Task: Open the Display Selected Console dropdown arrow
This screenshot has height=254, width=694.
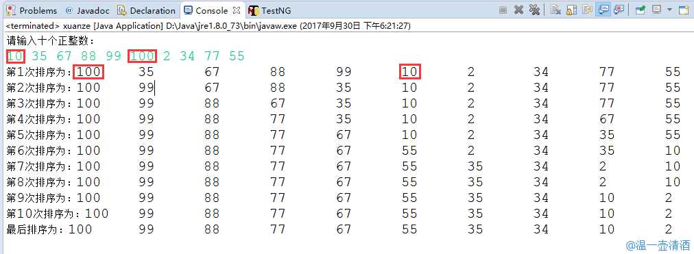Action: 669,10
